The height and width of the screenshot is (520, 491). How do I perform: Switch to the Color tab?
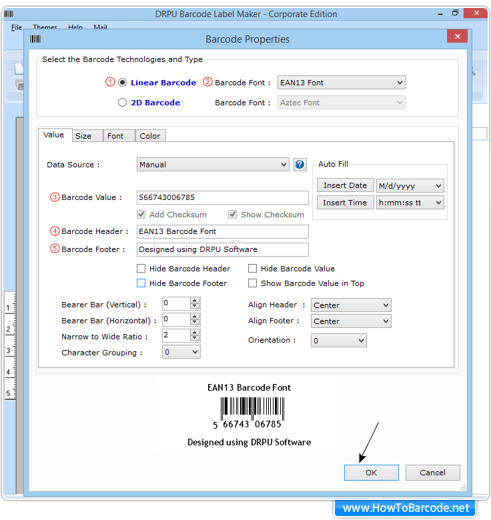click(x=150, y=136)
